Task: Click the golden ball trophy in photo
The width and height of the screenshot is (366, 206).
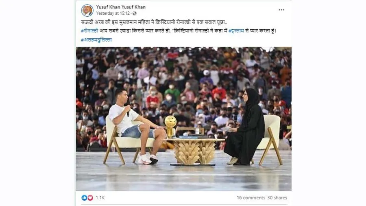Action: point(170,126)
